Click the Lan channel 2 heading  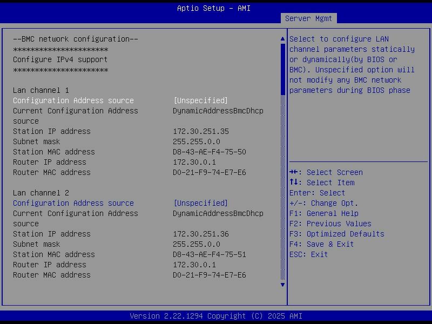pos(41,193)
